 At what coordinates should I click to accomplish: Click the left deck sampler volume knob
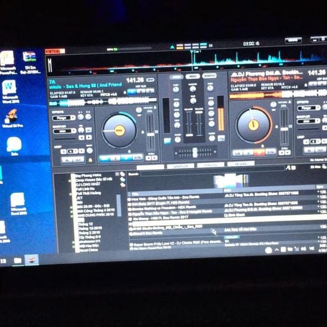81,130
